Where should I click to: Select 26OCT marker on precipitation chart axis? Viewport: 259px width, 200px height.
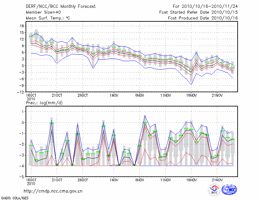(83, 180)
